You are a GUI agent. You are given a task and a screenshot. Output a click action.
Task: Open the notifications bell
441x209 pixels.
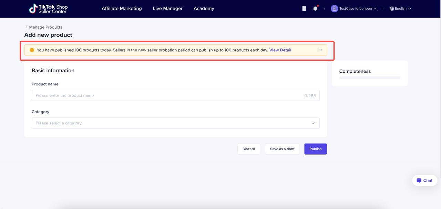[315, 9]
